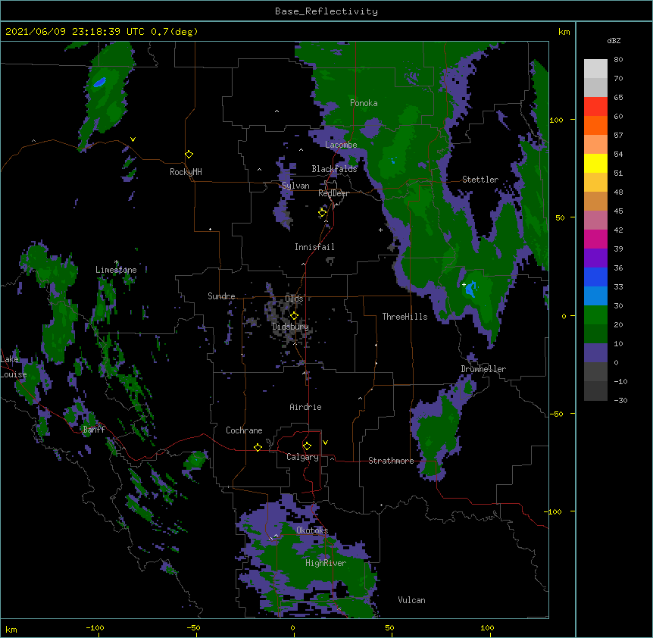Click the yellow diamond marker below Olds
This screenshot has height=638, width=653.
[x=295, y=315]
